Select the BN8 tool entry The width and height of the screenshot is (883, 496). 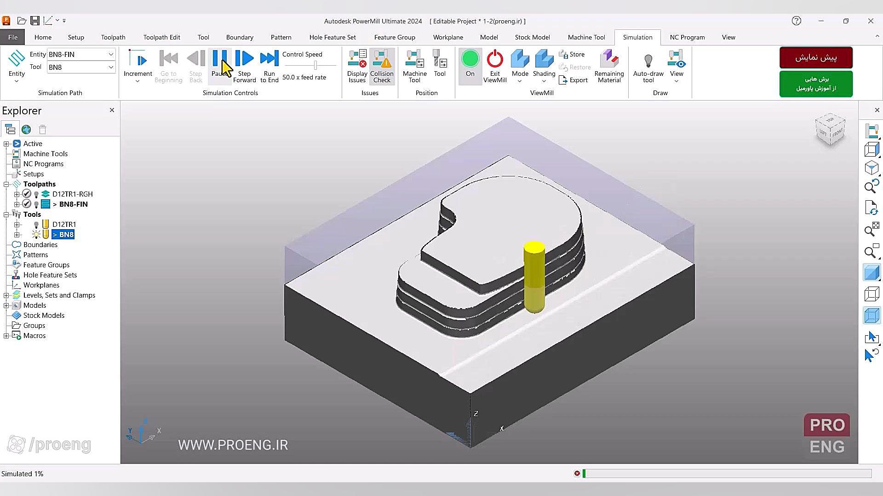pyautogui.click(x=63, y=235)
